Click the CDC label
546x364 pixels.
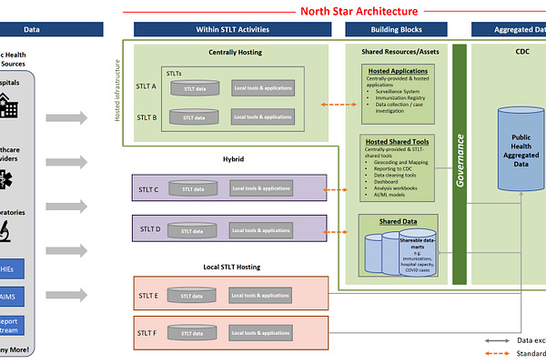(522, 52)
